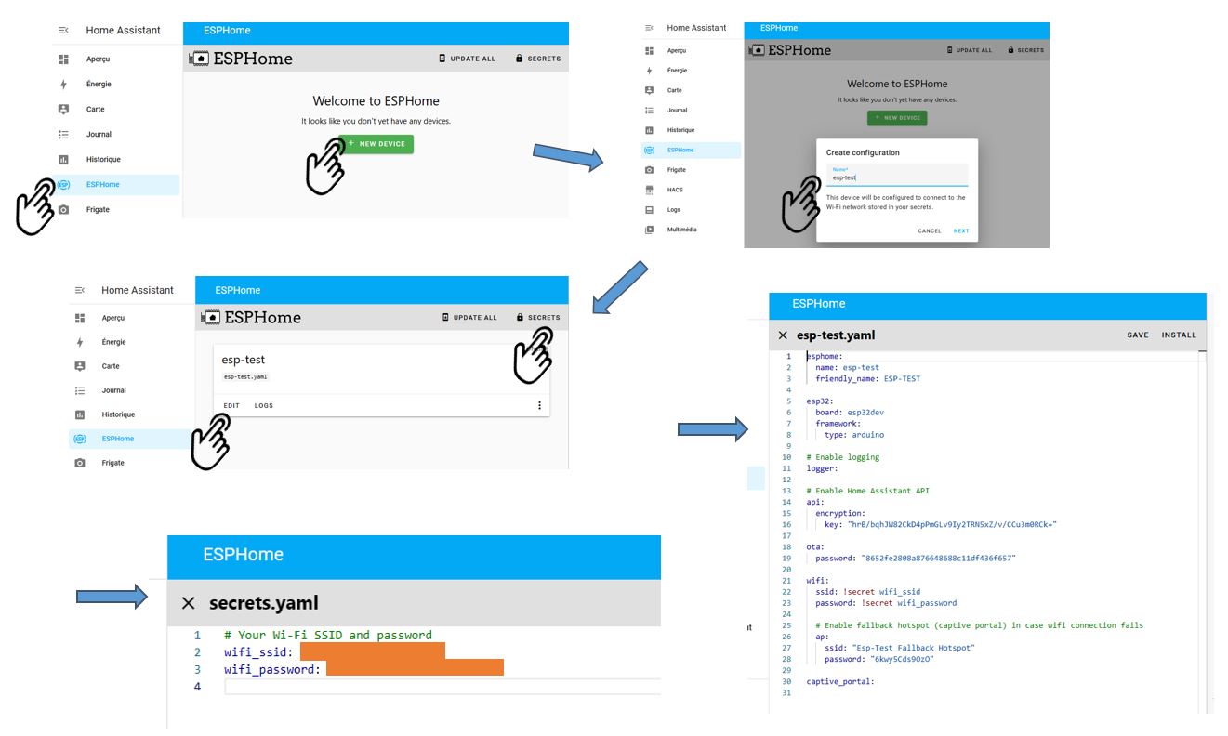1228x736 pixels.
Task: Open Aperçu in no-dialog Welcome view sidebar
Action: (99, 59)
